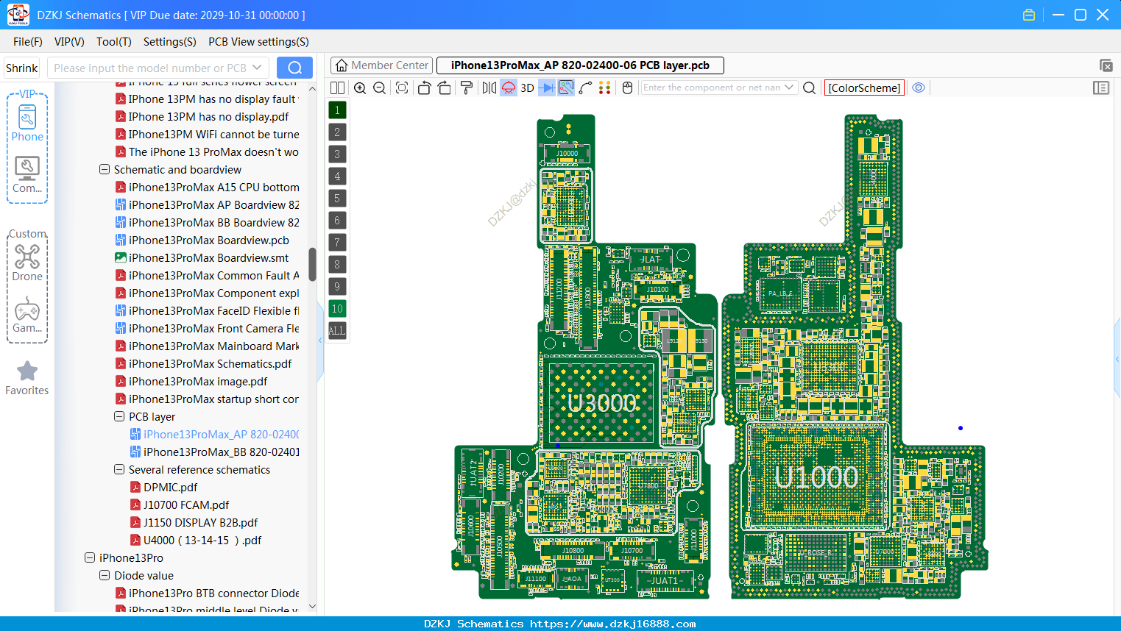Rotate board clockwise
Image resolution: width=1121 pixels, height=631 pixels.
click(445, 88)
